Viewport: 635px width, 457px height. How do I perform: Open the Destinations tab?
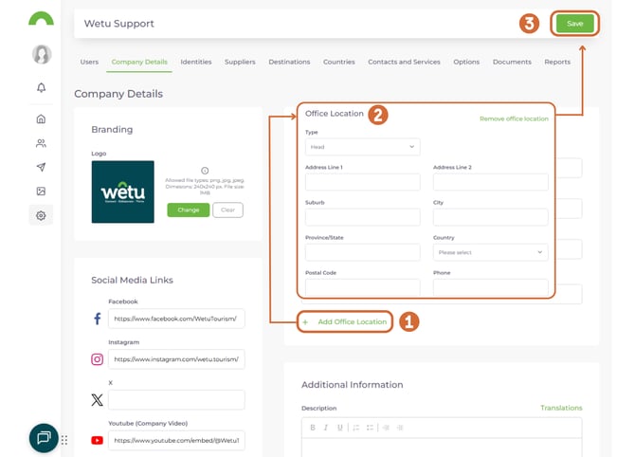pos(289,62)
